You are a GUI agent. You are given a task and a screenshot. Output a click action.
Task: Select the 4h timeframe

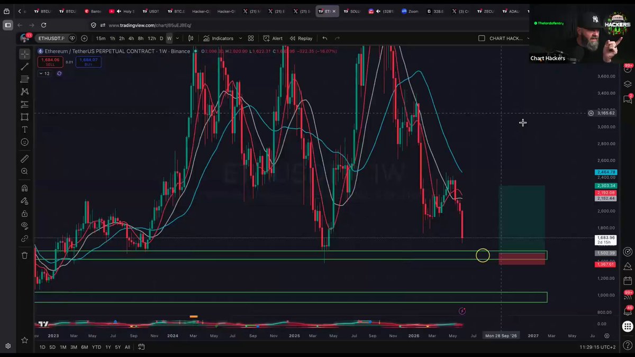[131, 38]
